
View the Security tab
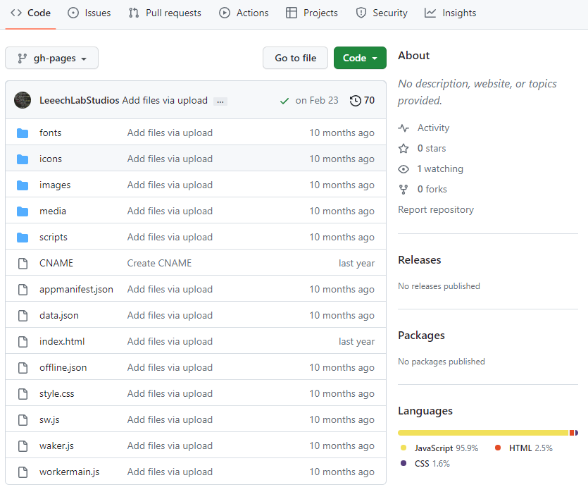pos(382,13)
